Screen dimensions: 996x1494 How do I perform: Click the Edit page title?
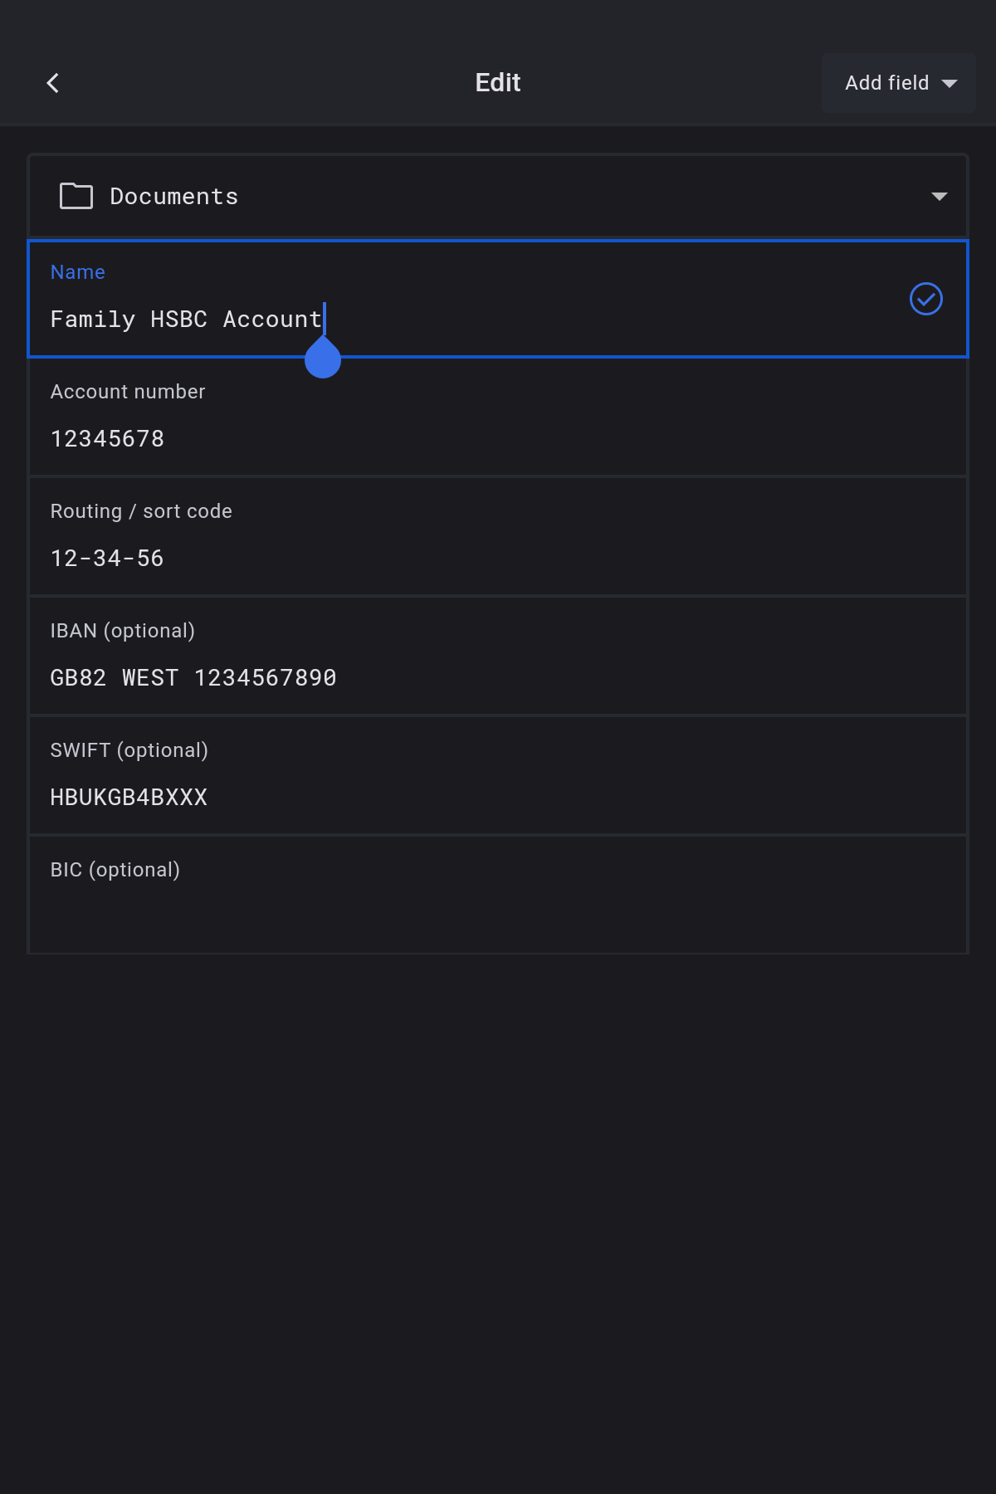pos(498,83)
